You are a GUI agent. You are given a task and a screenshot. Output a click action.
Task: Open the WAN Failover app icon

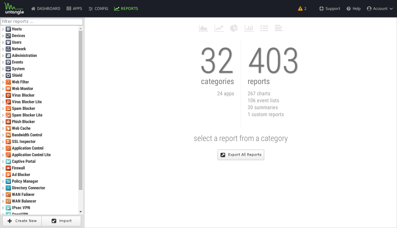point(8,195)
